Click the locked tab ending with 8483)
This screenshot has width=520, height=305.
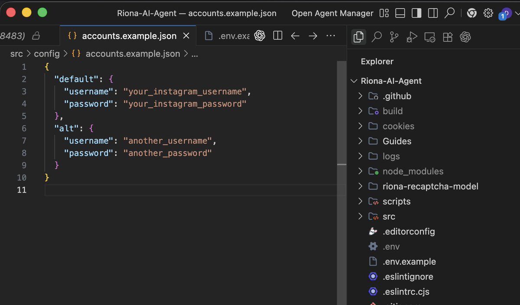[21, 36]
